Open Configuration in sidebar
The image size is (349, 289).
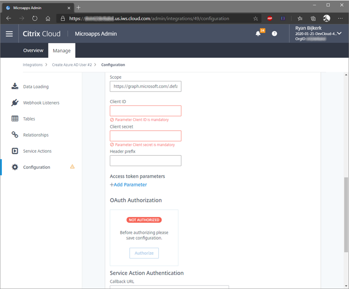click(x=36, y=167)
